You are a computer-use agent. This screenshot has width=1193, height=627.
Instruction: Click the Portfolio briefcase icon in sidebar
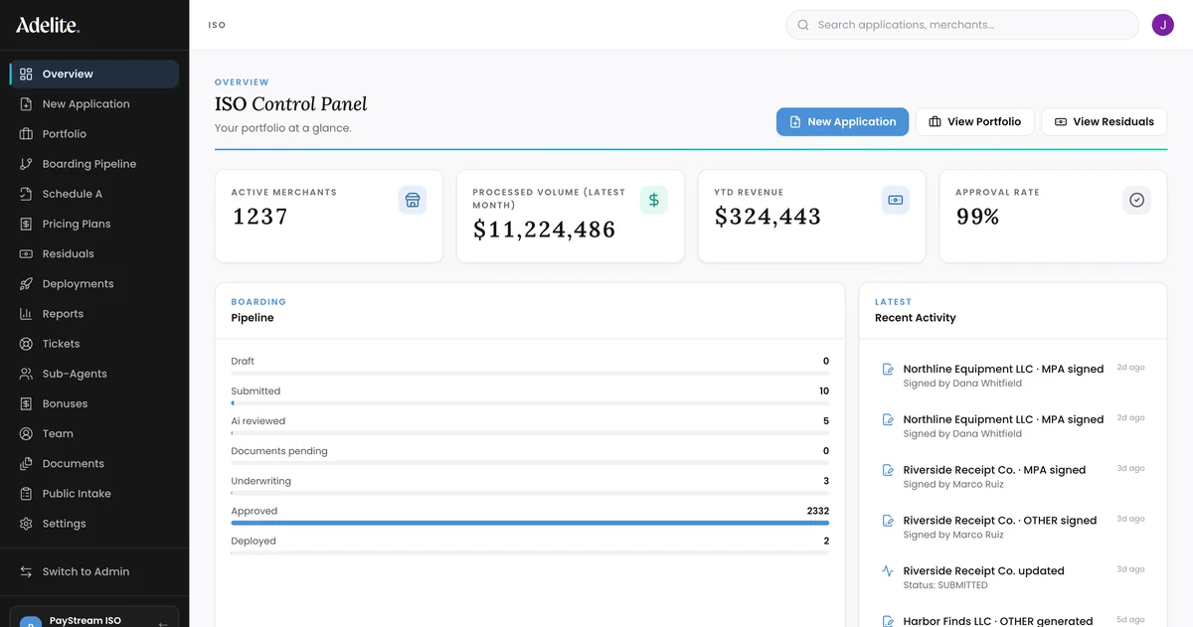click(26, 133)
